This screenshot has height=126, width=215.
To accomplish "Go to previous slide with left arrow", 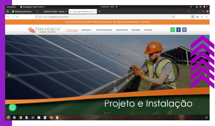I will [x=9, y=75].
